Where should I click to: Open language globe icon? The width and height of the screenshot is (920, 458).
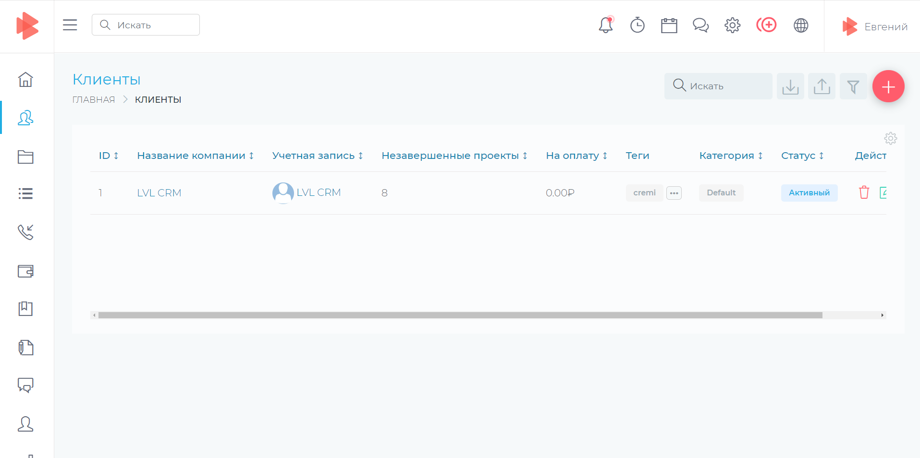point(801,25)
